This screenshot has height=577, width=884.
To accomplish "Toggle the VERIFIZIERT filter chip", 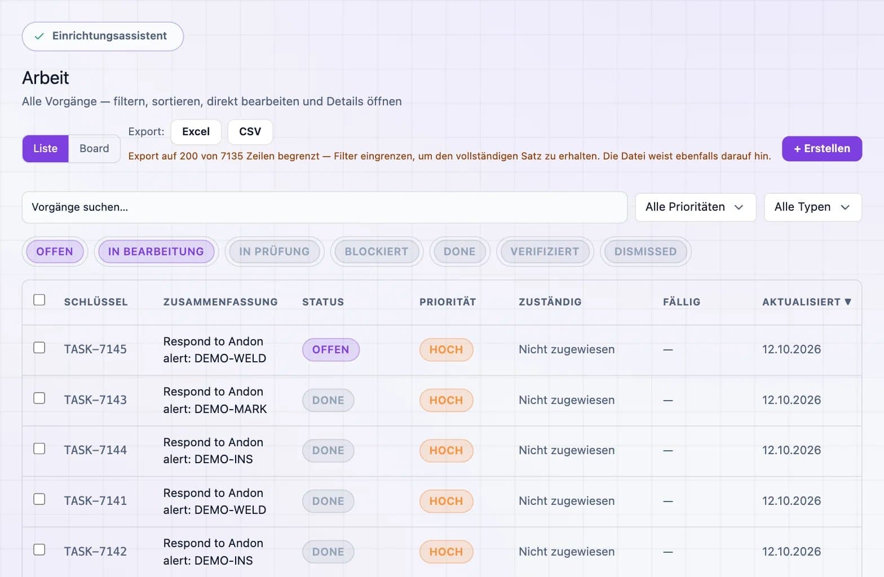I will point(545,251).
